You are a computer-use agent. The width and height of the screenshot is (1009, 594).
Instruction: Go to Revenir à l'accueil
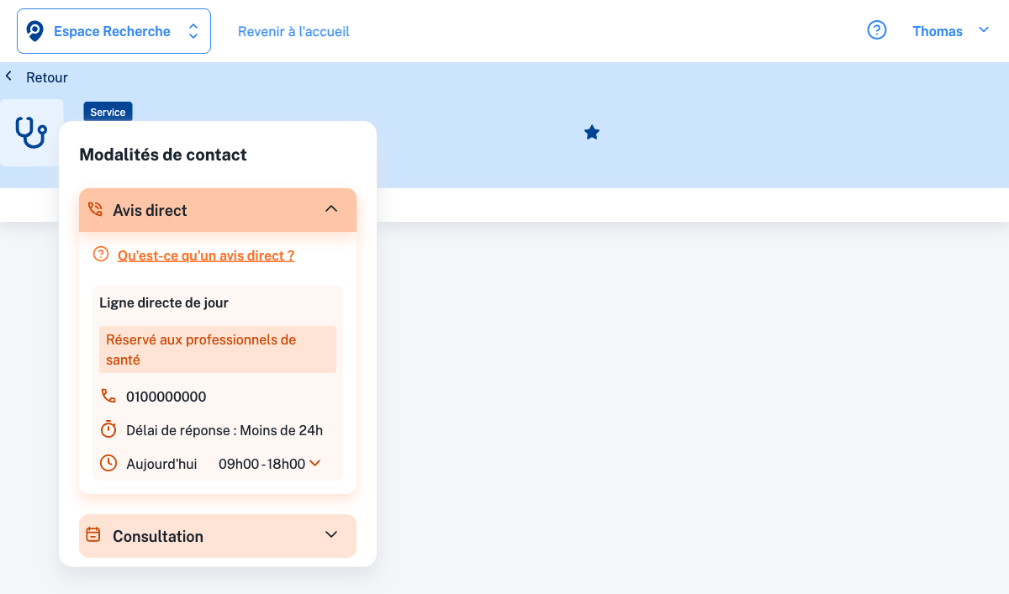293,31
